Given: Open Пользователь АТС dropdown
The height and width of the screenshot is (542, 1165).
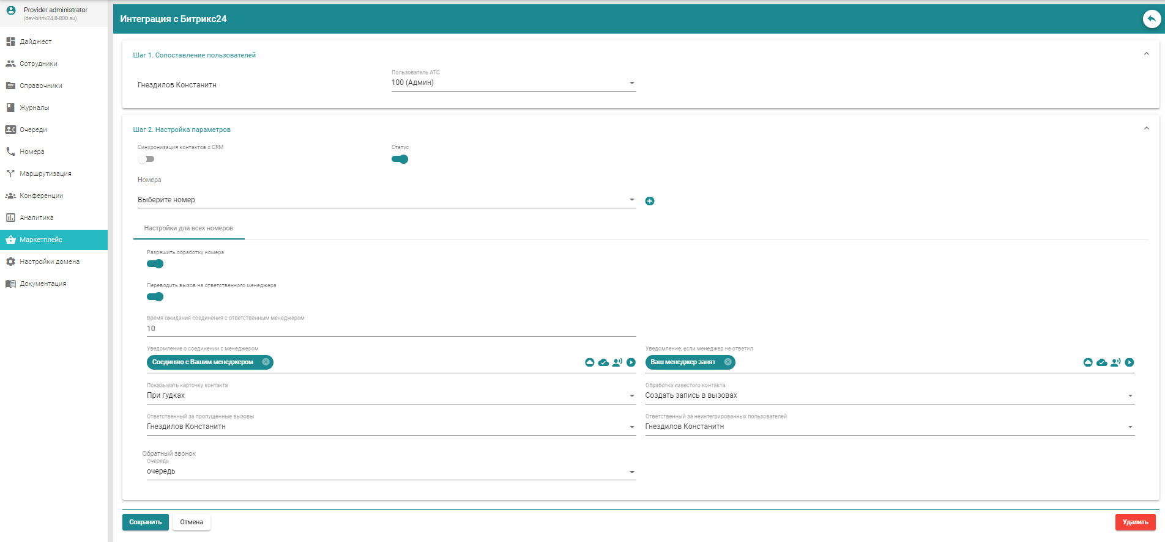Looking at the screenshot, I should click(x=513, y=83).
